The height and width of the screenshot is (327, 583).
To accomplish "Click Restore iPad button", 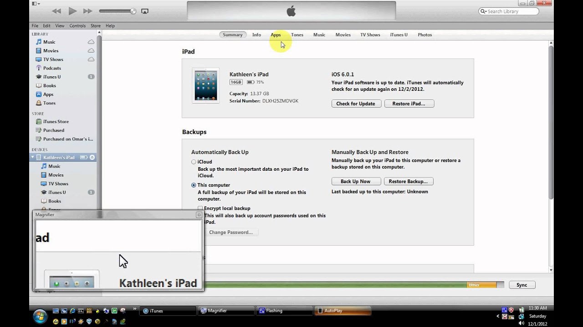I will pos(409,104).
